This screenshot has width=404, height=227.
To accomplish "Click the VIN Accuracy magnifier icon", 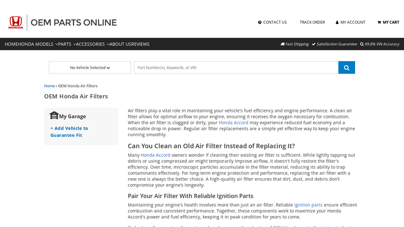I will coord(362,44).
